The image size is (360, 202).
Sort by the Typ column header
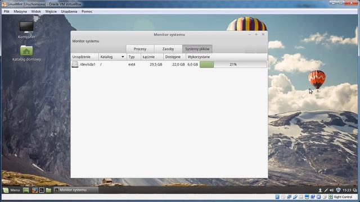point(134,57)
